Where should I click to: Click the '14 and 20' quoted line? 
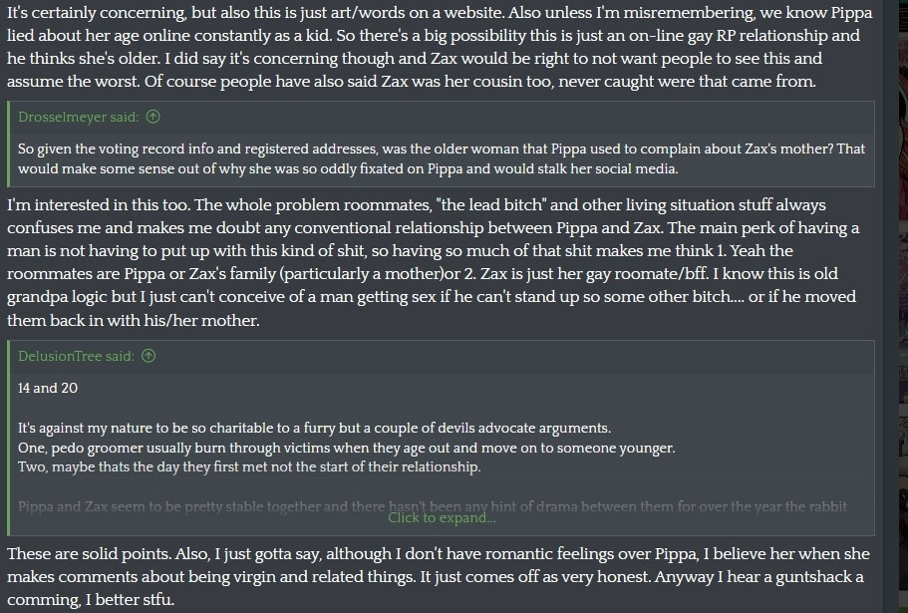[48, 388]
